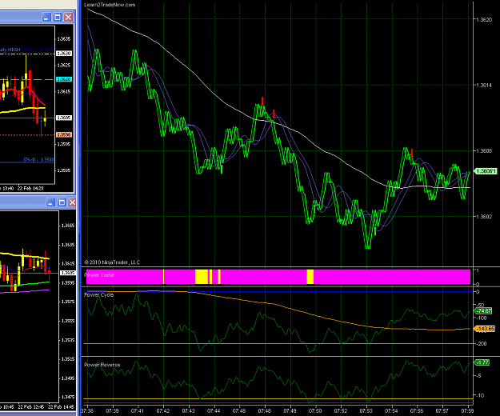Minimize the lower-left chart window
Screen dimensions: 500x416
point(50,202)
